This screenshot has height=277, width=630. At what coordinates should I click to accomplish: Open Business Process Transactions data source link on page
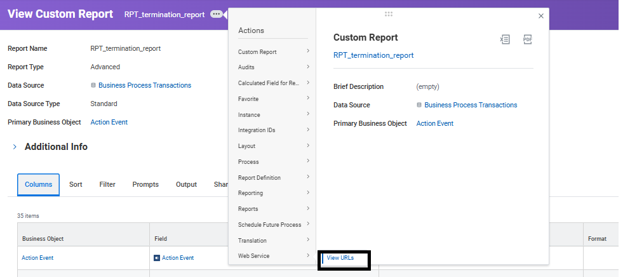[x=145, y=85]
